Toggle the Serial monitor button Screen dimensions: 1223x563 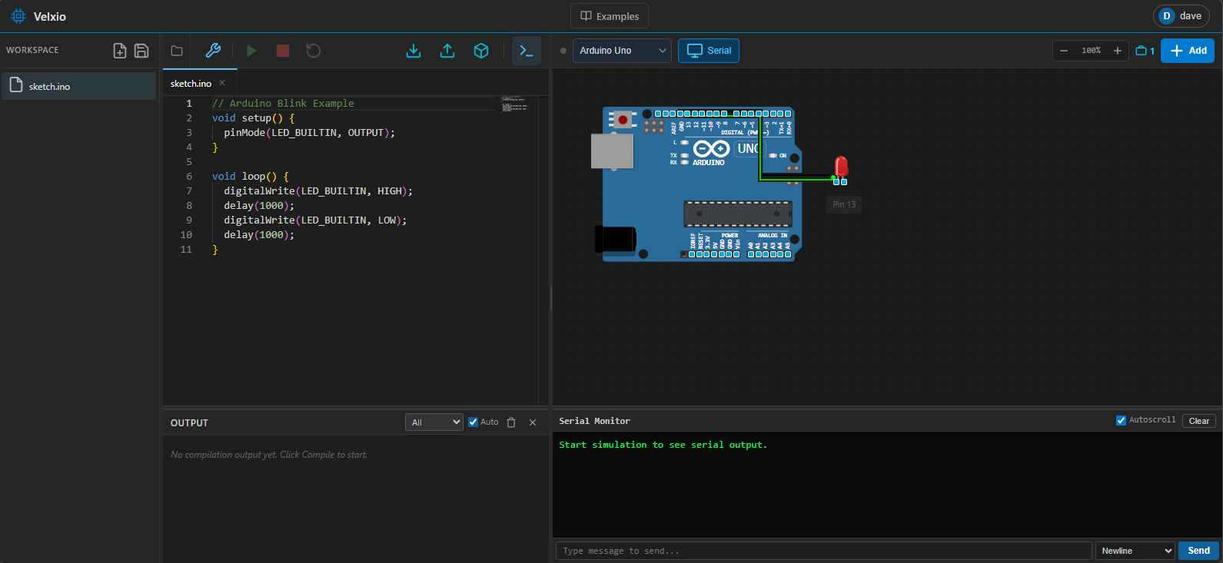tap(709, 51)
